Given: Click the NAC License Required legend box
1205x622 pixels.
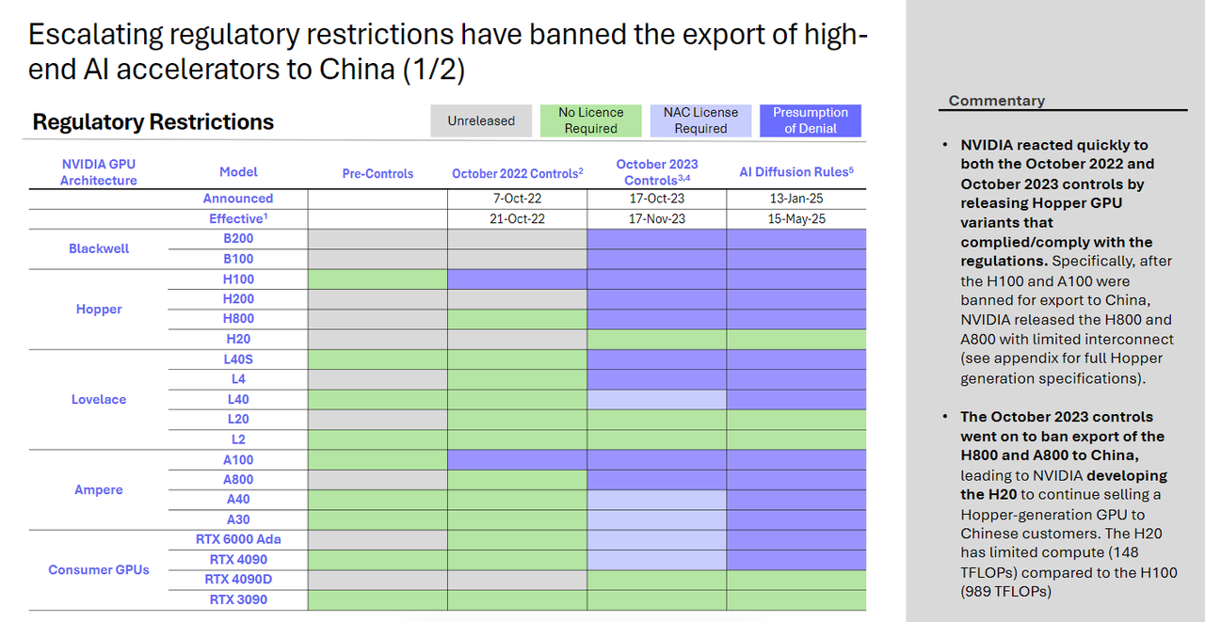Looking at the screenshot, I should coord(701,120).
